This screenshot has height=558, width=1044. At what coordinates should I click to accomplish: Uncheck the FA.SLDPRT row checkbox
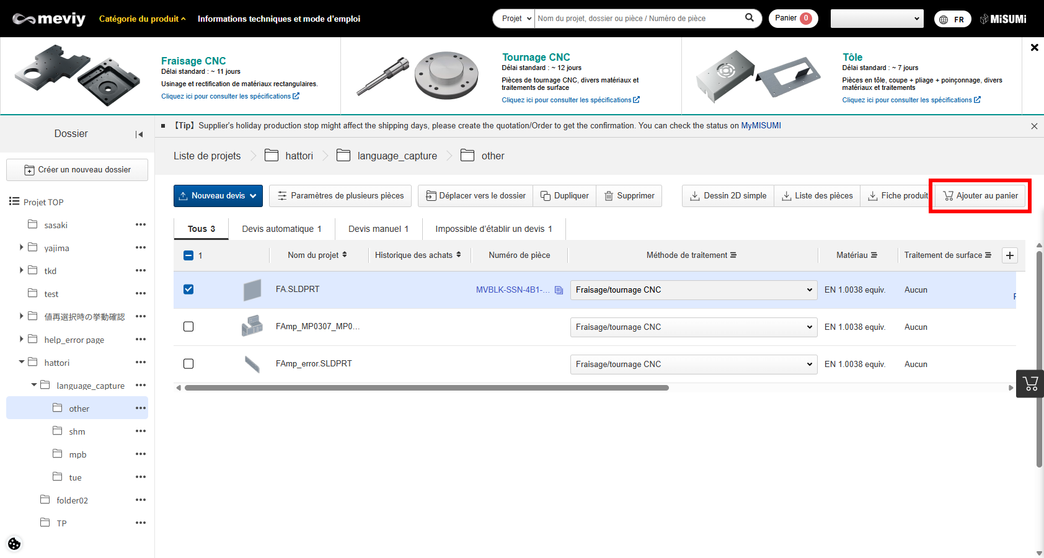(188, 290)
